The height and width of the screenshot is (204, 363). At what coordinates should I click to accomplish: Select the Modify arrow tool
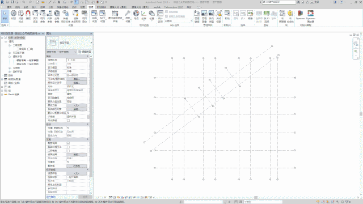[x=5, y=16]
